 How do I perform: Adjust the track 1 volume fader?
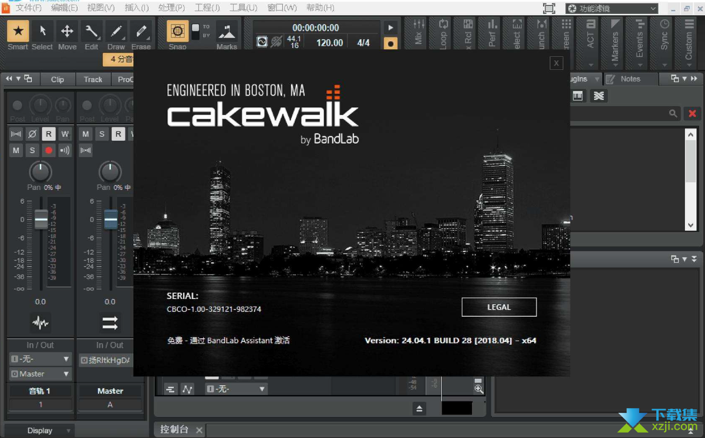click(41, 219)
